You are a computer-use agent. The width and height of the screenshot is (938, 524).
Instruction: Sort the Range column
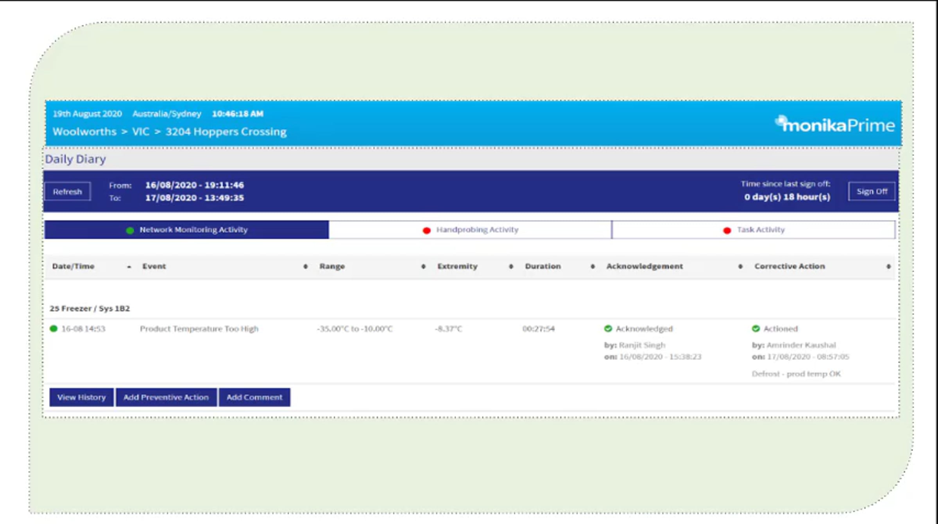point(423,266)
